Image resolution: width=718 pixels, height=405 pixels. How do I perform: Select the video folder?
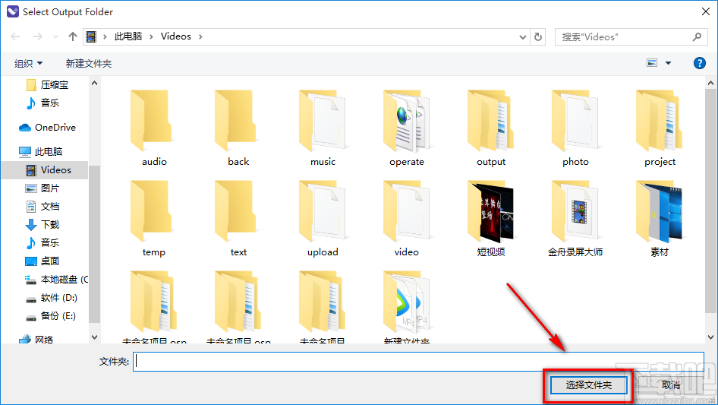(x=407, y=219)
